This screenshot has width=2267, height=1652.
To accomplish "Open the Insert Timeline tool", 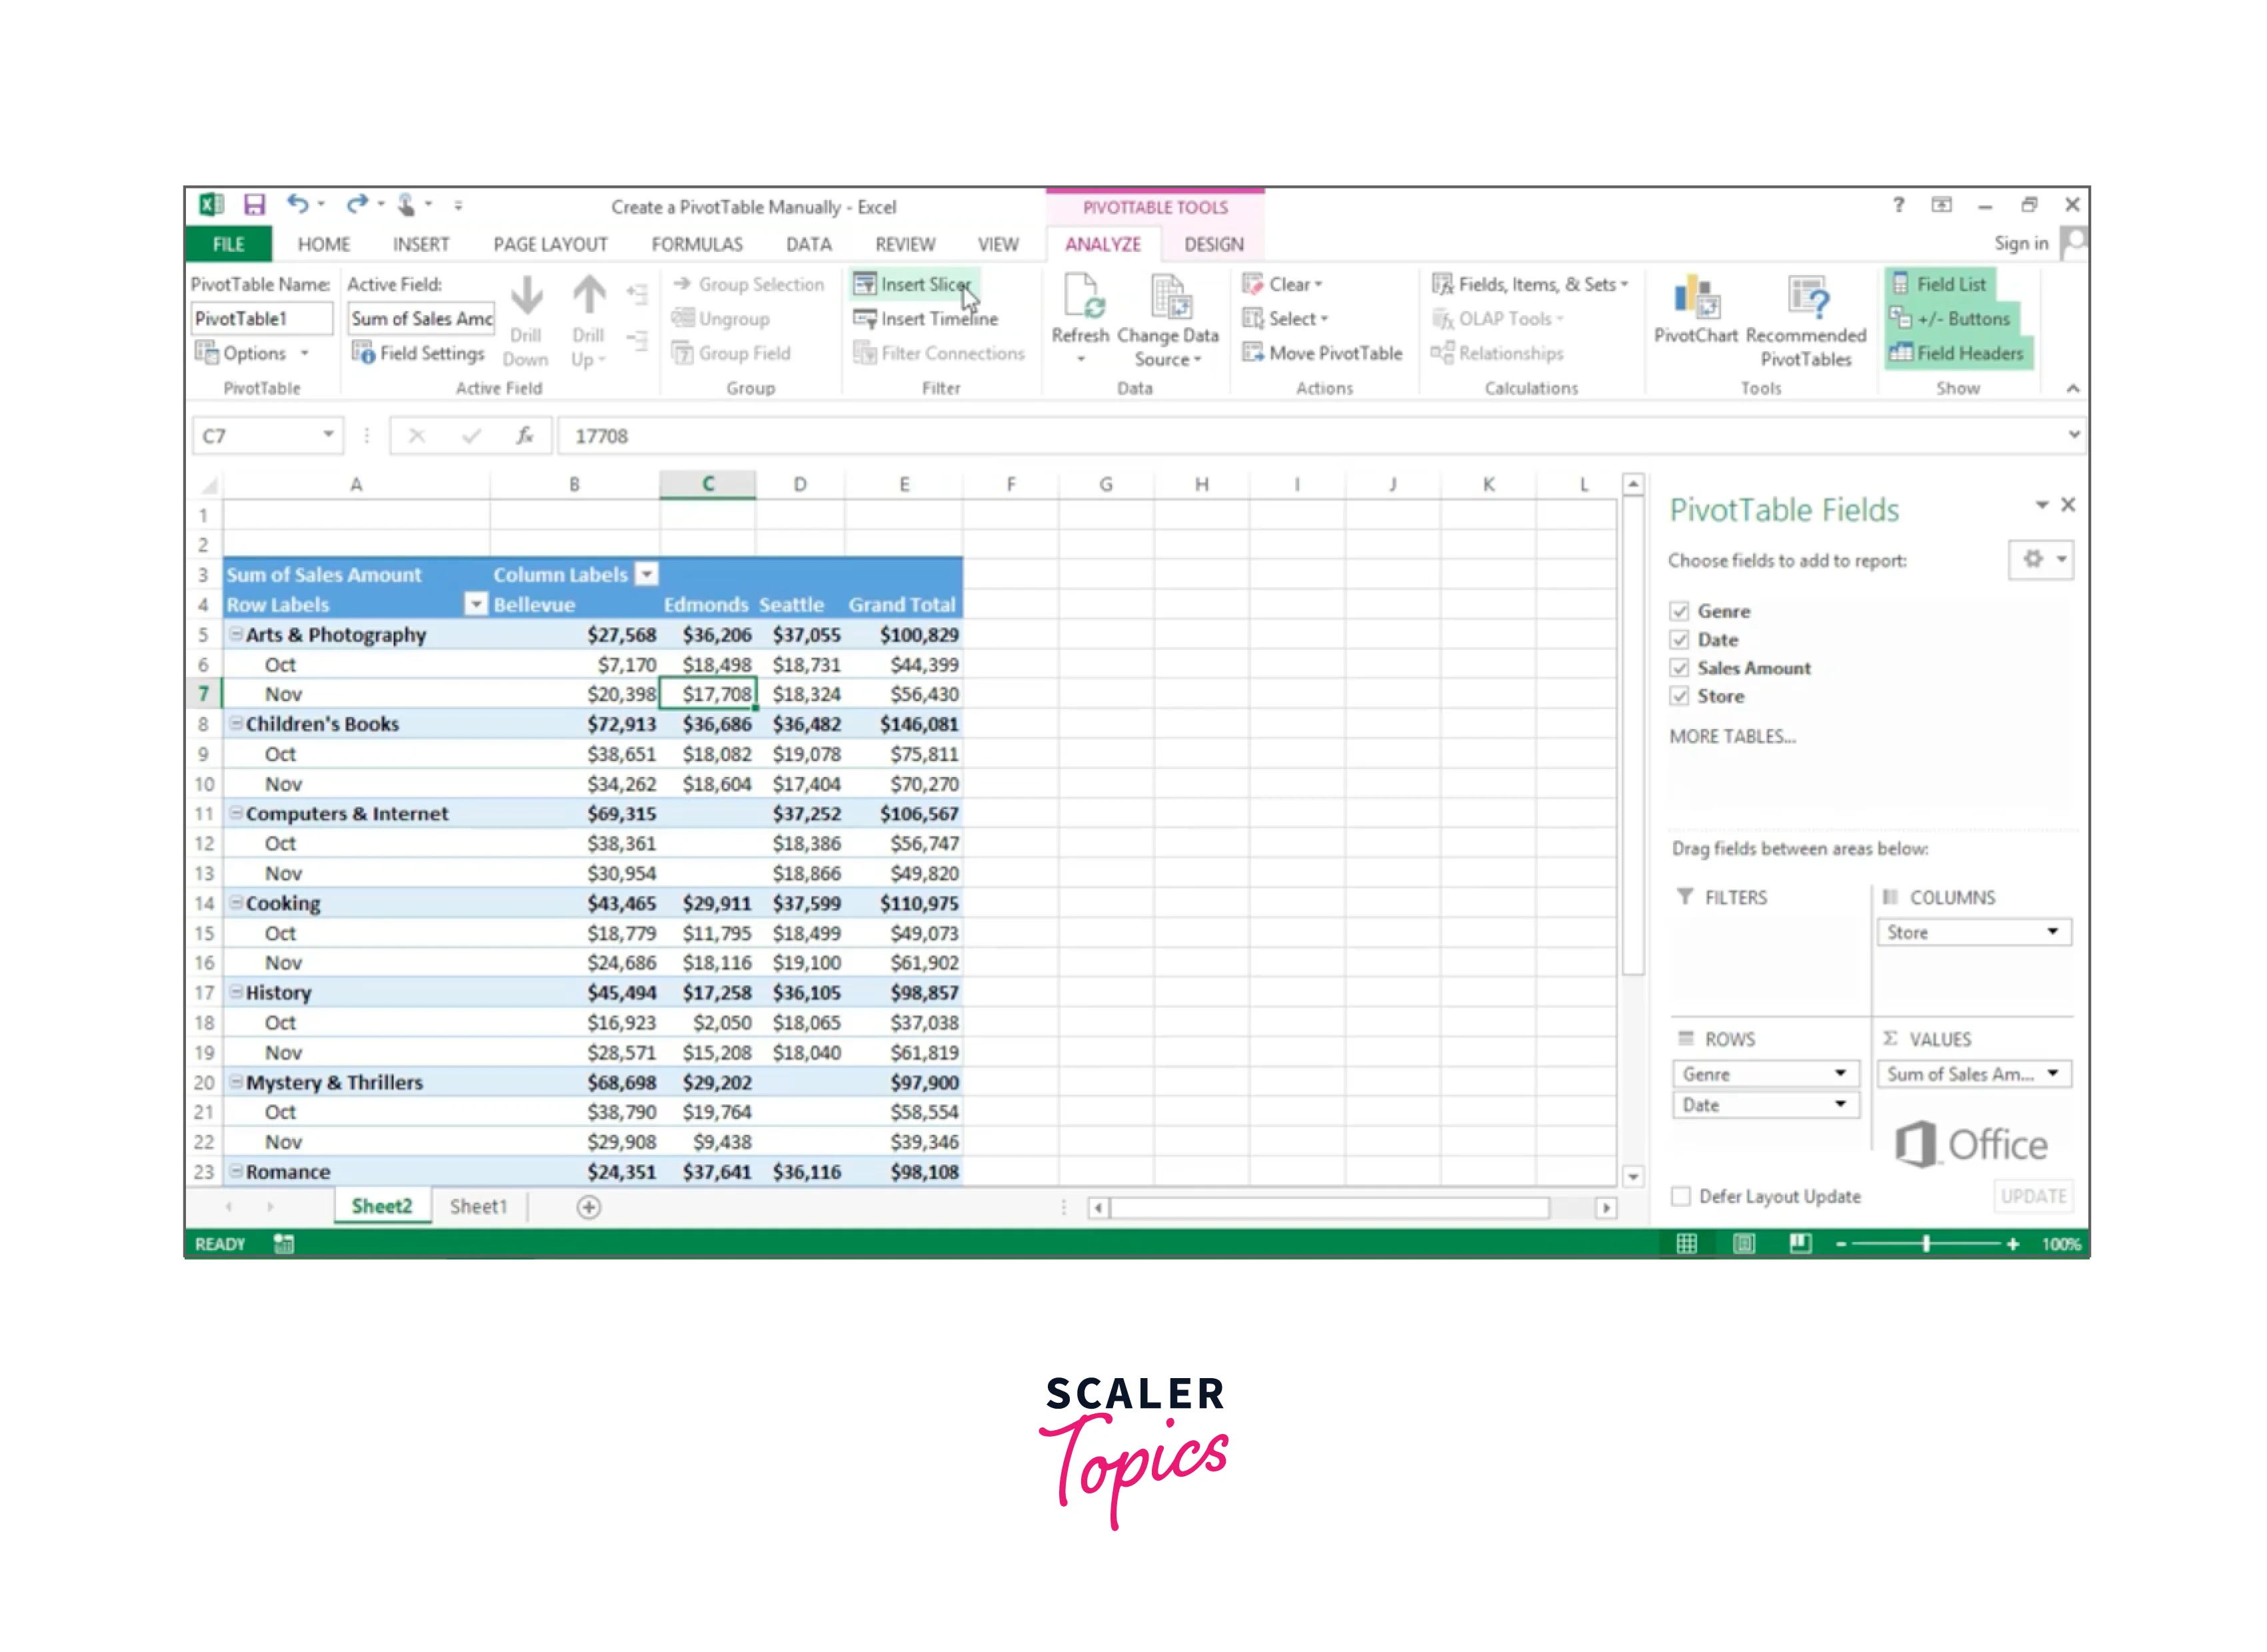I will coord(925,318).
